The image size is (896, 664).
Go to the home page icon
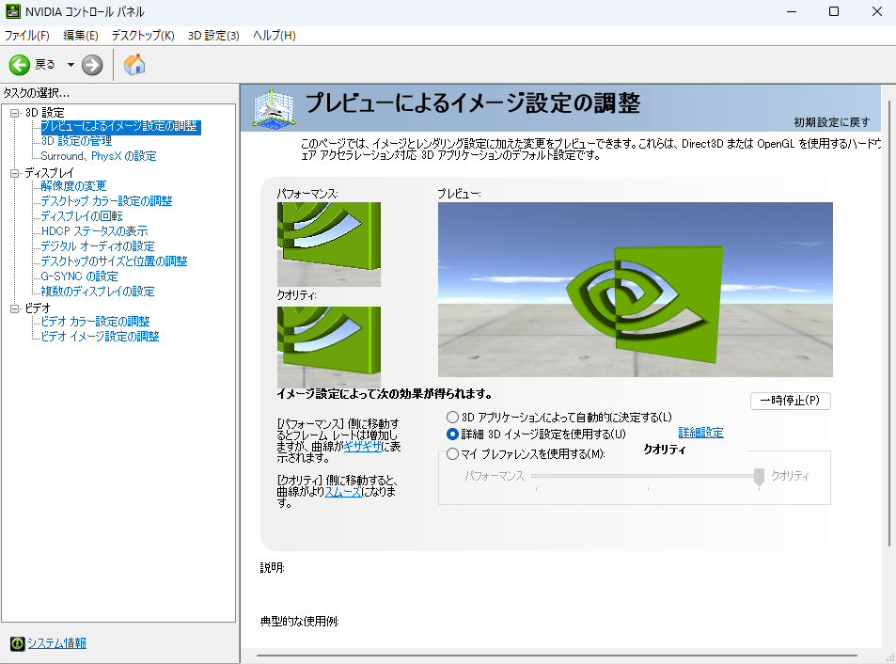pos(134,65)
